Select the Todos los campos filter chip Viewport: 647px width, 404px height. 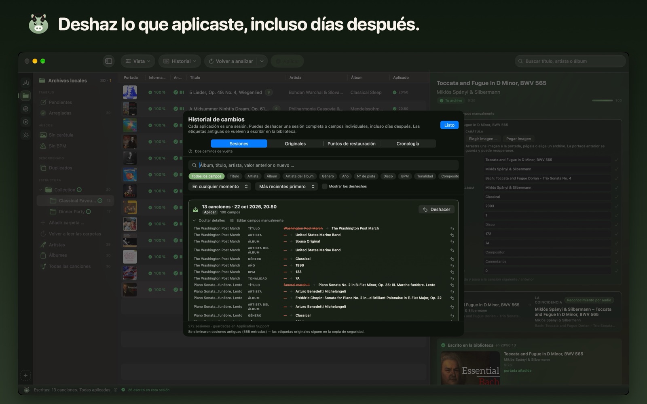coord(206,176)
